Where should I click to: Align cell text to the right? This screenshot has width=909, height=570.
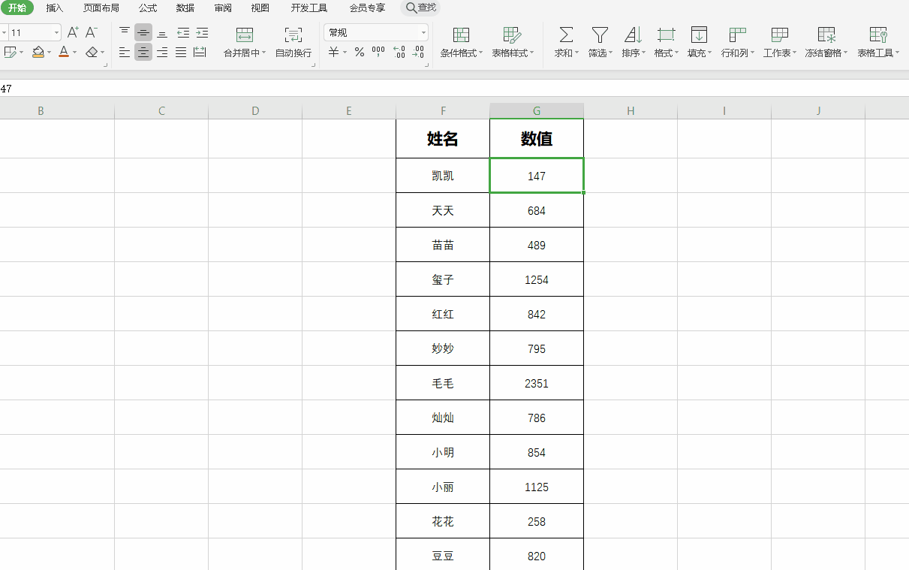click(162, 52)
